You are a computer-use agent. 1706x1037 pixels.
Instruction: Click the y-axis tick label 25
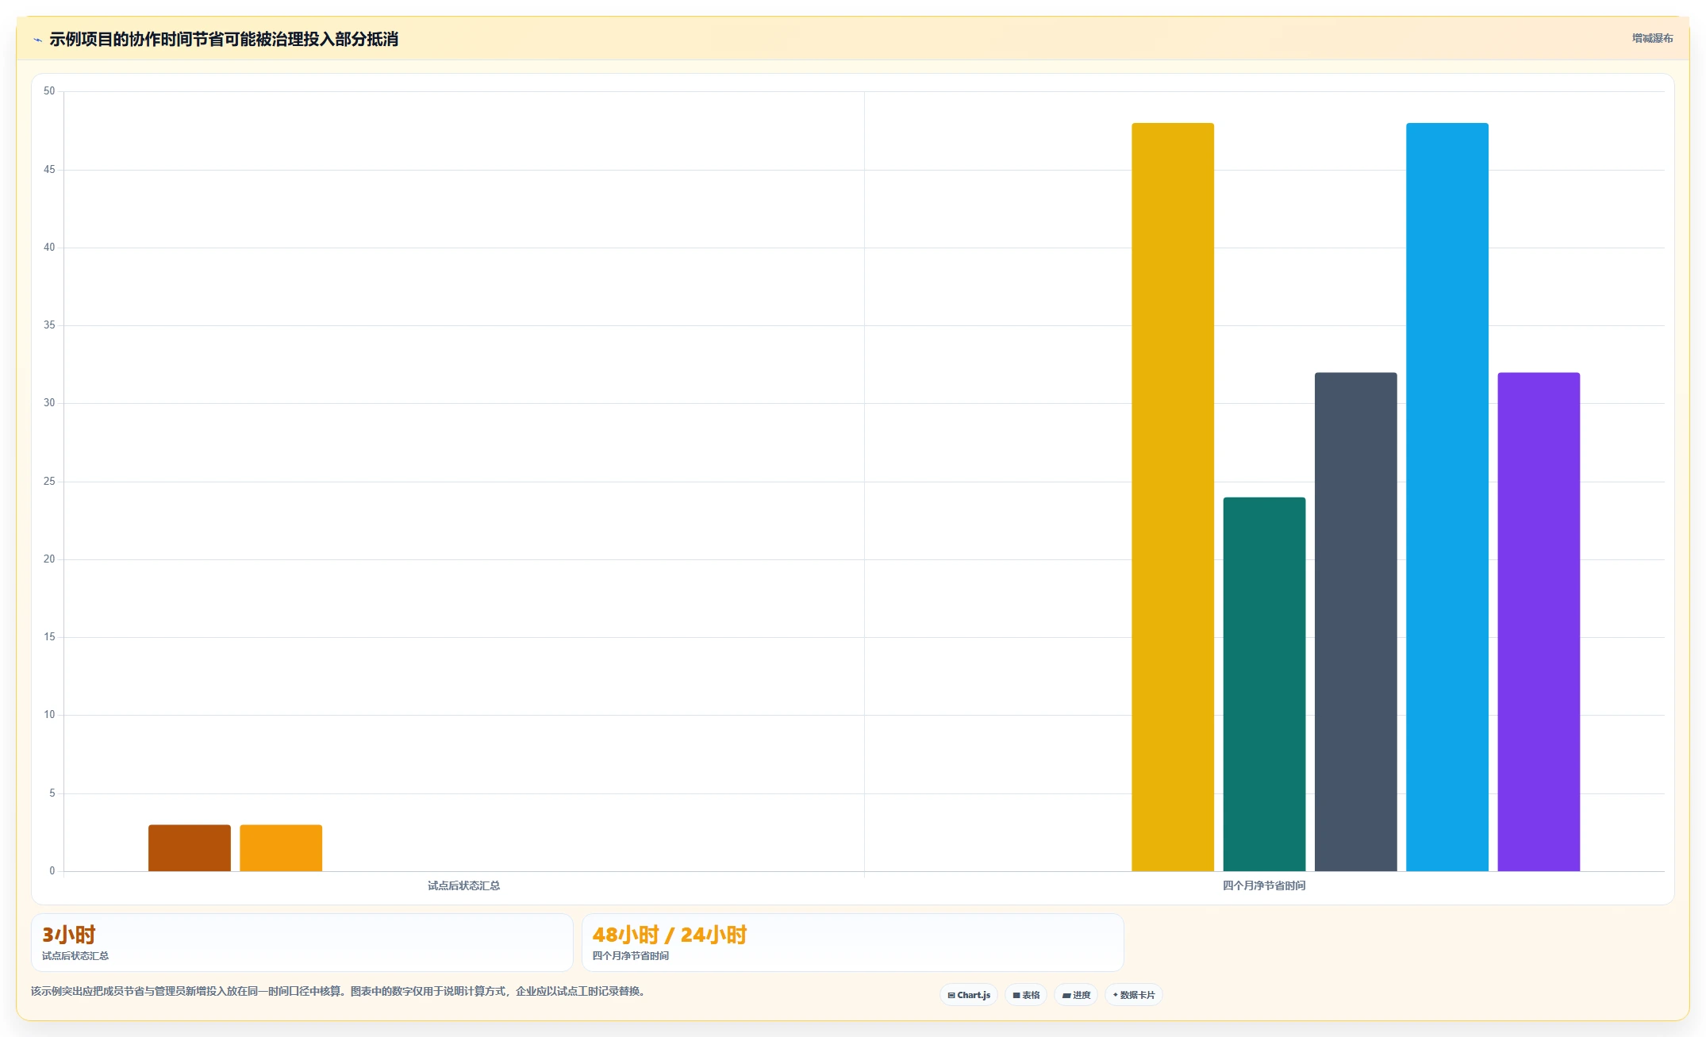(x=49, y=482)
